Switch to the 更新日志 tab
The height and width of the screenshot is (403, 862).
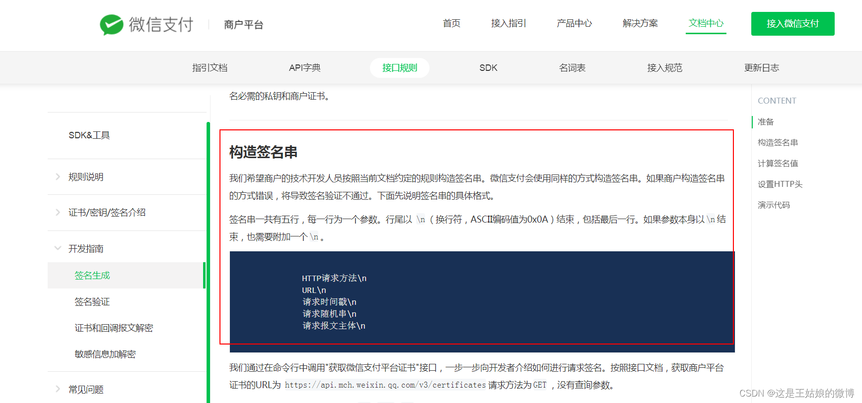762,68
